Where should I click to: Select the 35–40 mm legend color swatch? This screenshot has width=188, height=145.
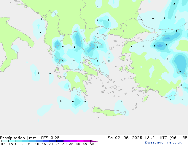tap(73, 141)
